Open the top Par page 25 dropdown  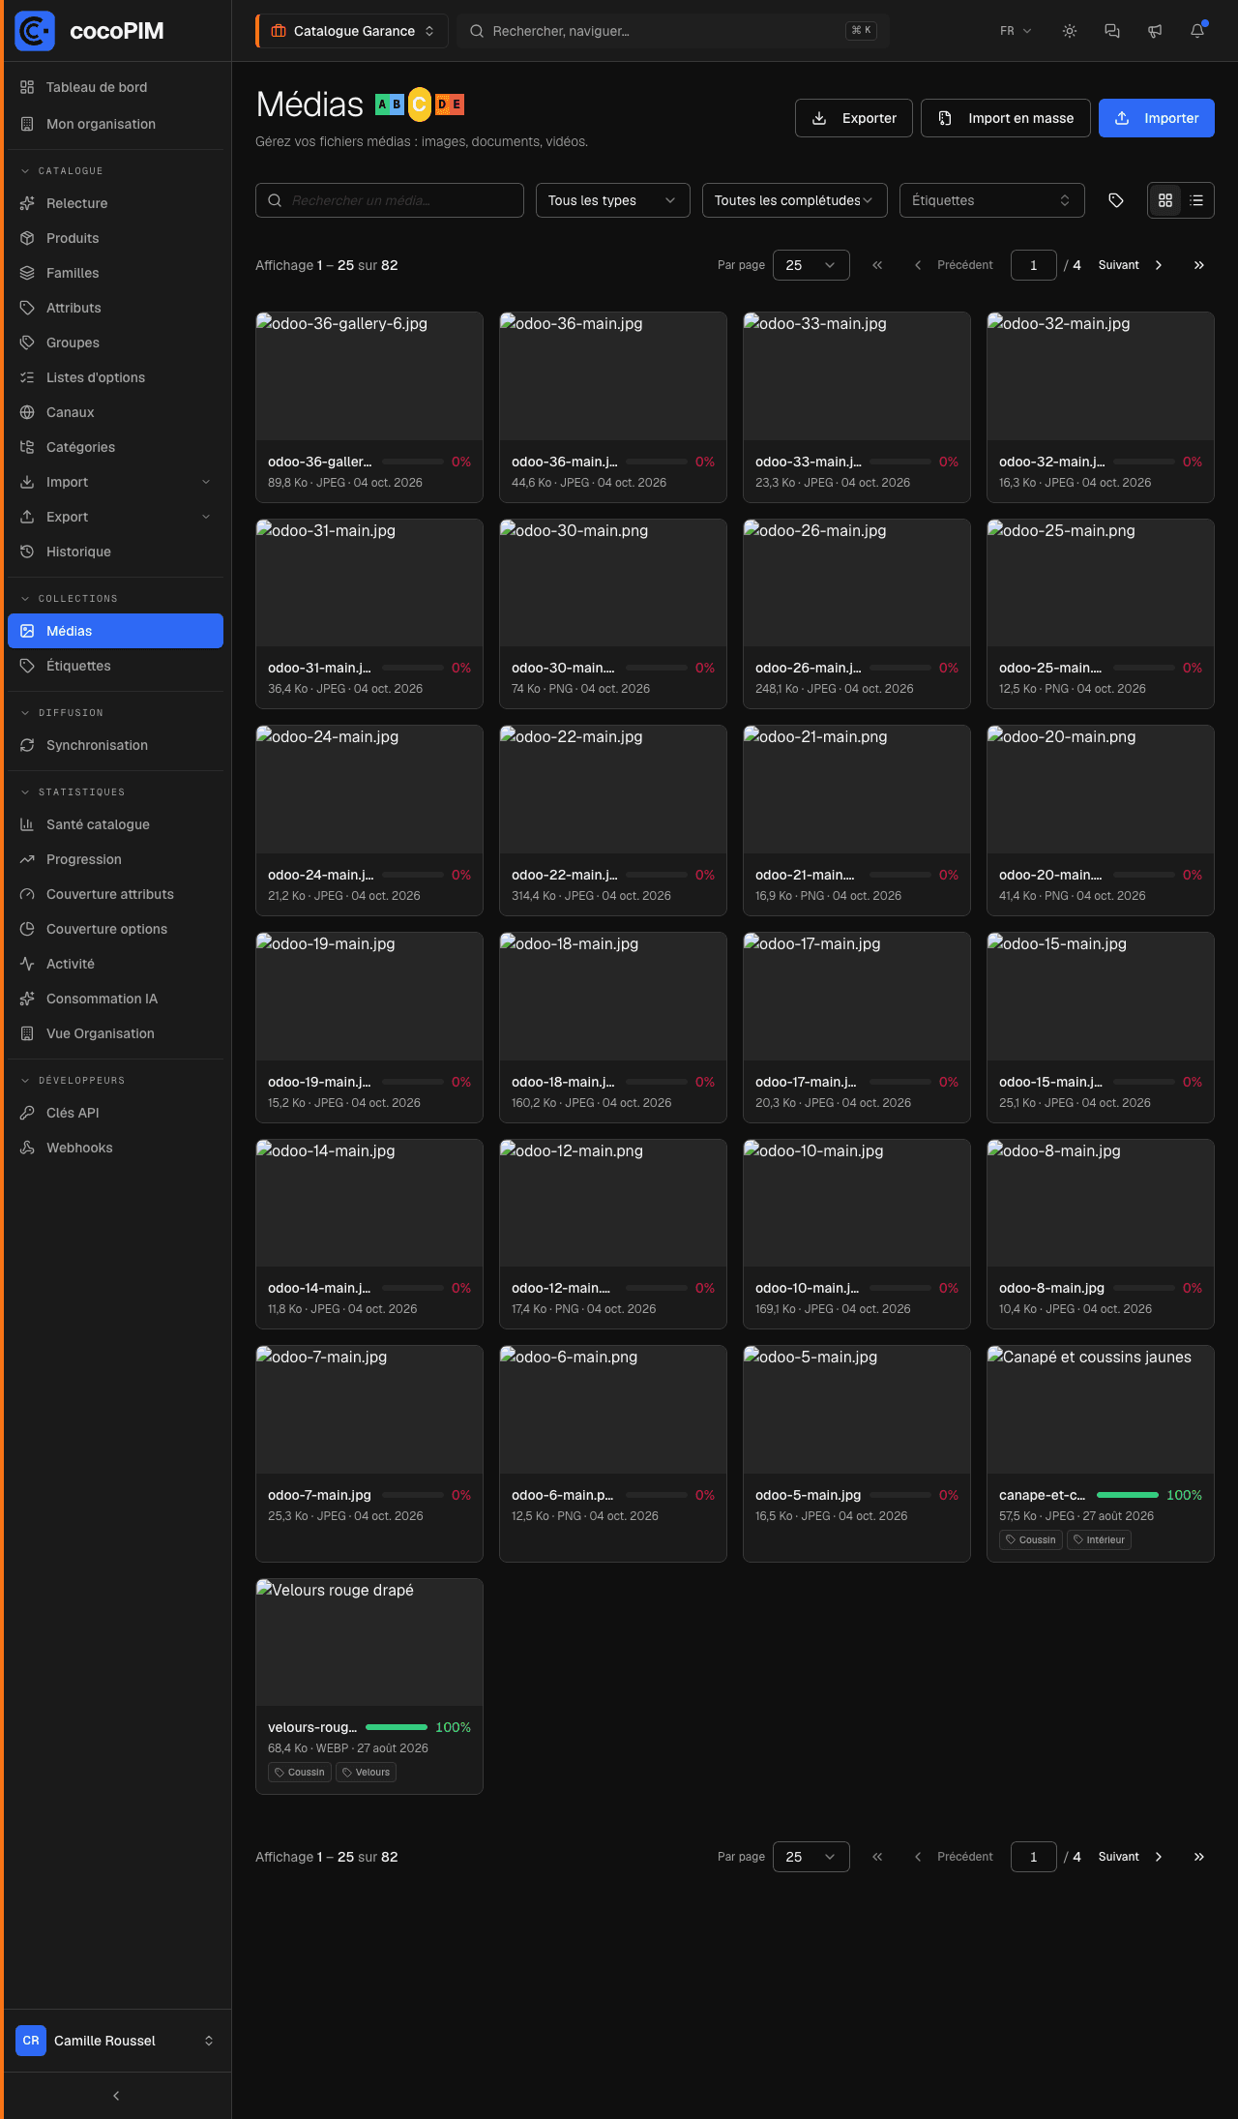pos(811,265)
